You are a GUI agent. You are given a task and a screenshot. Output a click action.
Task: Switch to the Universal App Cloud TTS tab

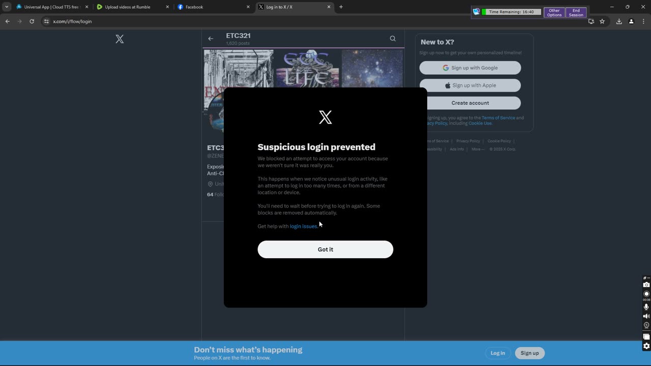point(52,7)
